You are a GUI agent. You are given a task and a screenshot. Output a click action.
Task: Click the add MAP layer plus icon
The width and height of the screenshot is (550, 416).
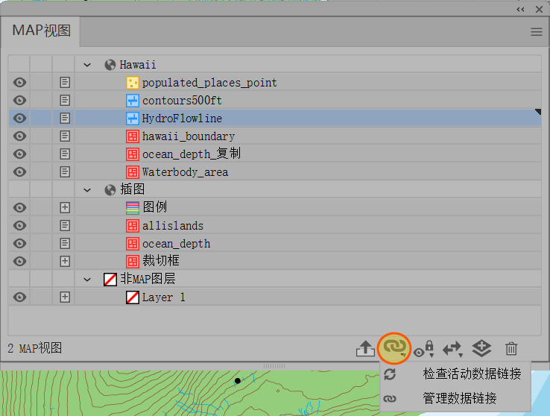(x=481, y=349)
